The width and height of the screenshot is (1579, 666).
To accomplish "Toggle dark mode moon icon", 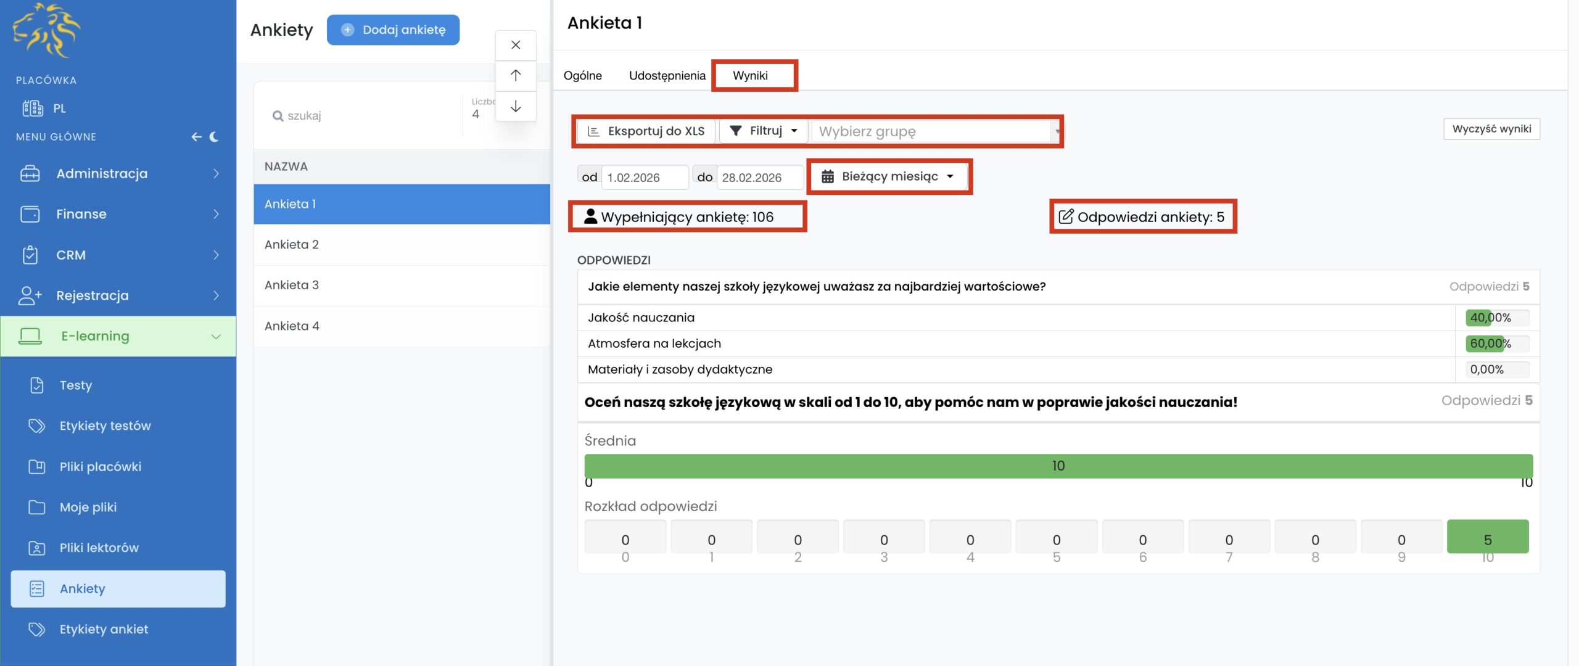I will click(x=214, y=137).
